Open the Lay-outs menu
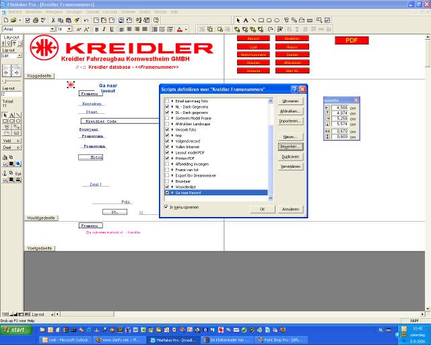The width and height of the screenshot is (431, 345). [x=110, y=12]
